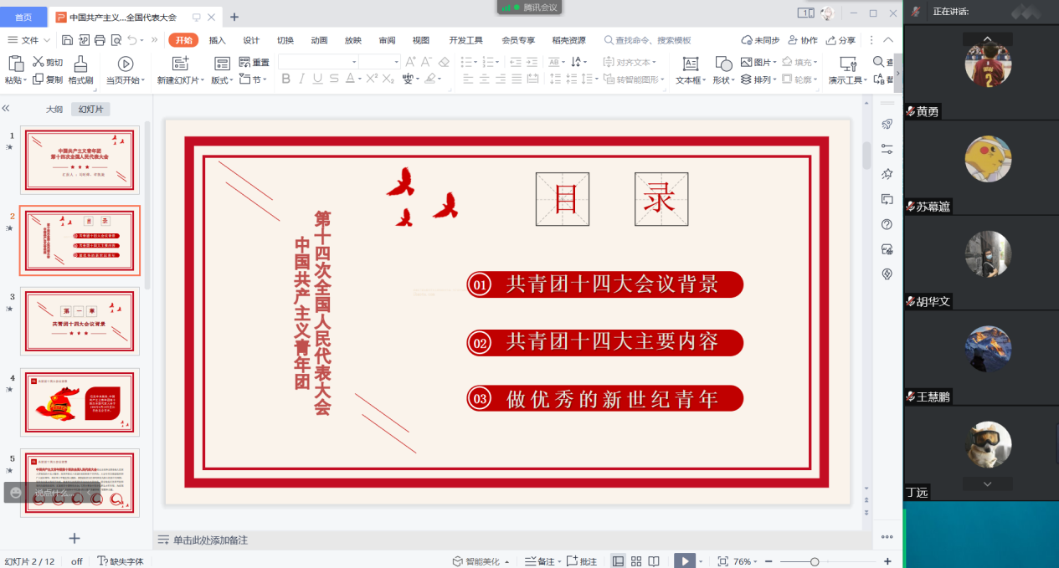Click the Format Painter (格式刷) icon
Viewport: 1059px width, 568px height.
click(80, 64)
